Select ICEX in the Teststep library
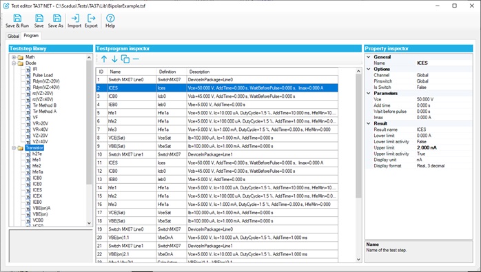This screenshot has width=481, height=272. coord(37,196)
